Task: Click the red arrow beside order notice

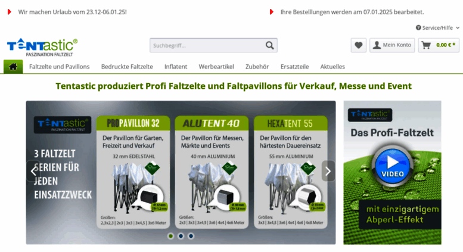Action: [272, 12]
